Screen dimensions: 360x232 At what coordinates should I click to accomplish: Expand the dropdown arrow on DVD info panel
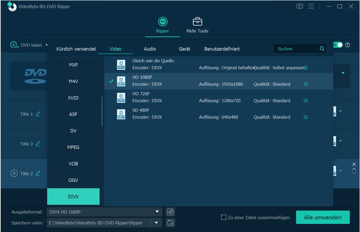pyautogui.click(x=343, y=73)
